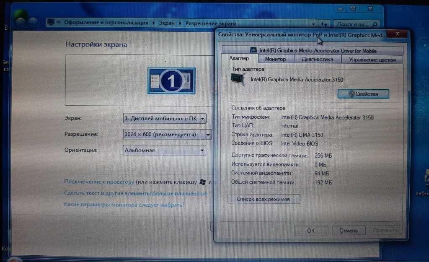
Task: Click the Back navigation arrow in Explorer
Action: pyautogui.click(x=20, y=22)
